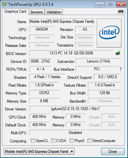The image size is (128, 158).
Task: Open the graphics card selection dropdown
Action: click(x=39, y=151)
